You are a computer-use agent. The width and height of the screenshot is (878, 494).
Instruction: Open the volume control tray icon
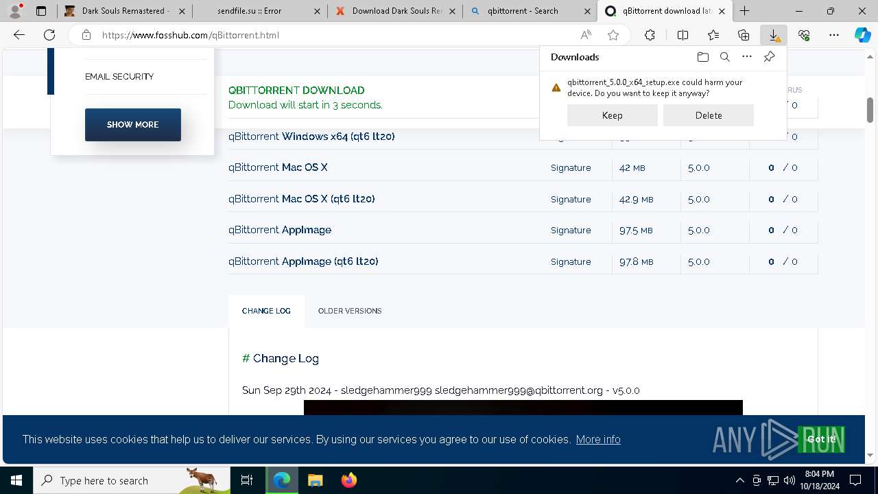coord(789,480)
